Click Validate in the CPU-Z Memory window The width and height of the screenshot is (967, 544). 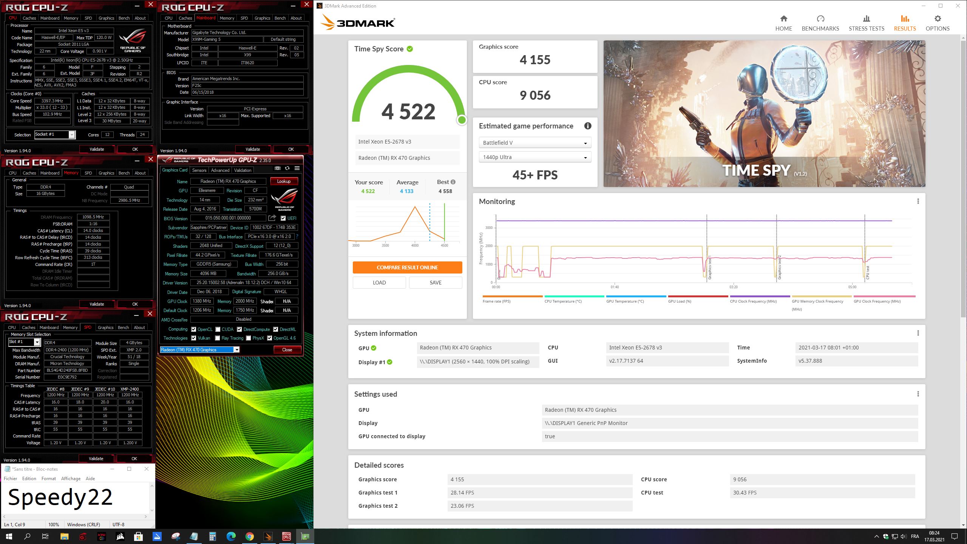[97, 304]
